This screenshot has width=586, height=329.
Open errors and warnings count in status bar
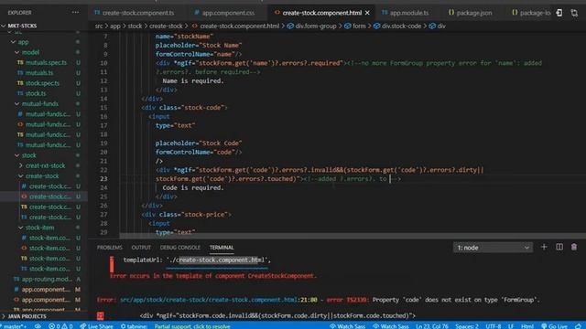click(60, 326)
